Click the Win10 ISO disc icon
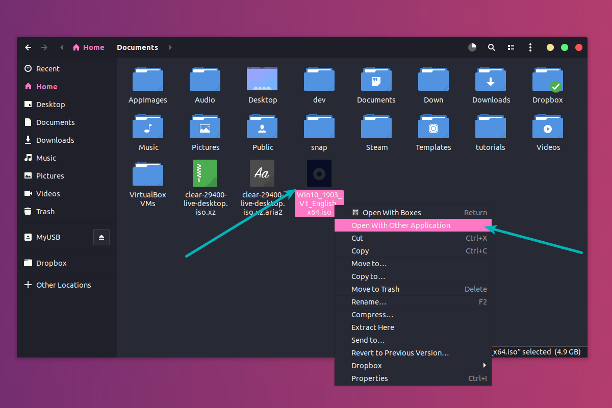The width and height of the screenshot is (612, 408). 319,173
